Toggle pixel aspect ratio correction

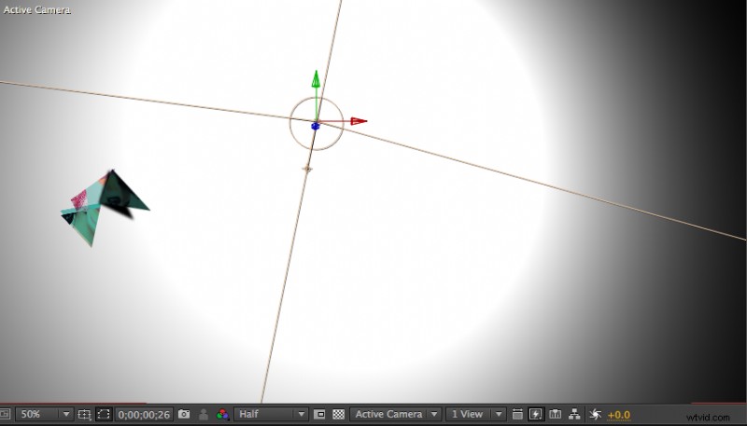(517, 414)
